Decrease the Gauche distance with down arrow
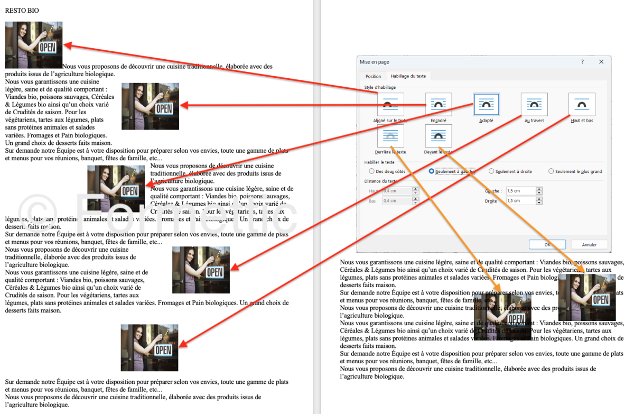Viewport: 634px width, 414px height. pos(538,193)
